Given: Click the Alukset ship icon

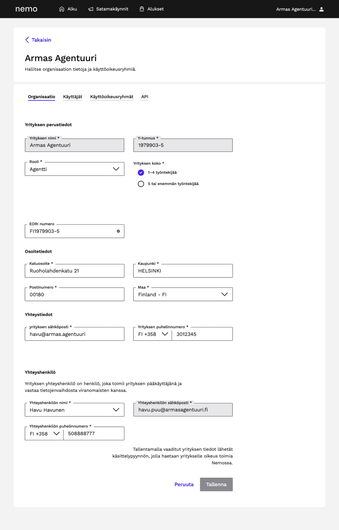Looking at the screenshot, I should (142, 9).
